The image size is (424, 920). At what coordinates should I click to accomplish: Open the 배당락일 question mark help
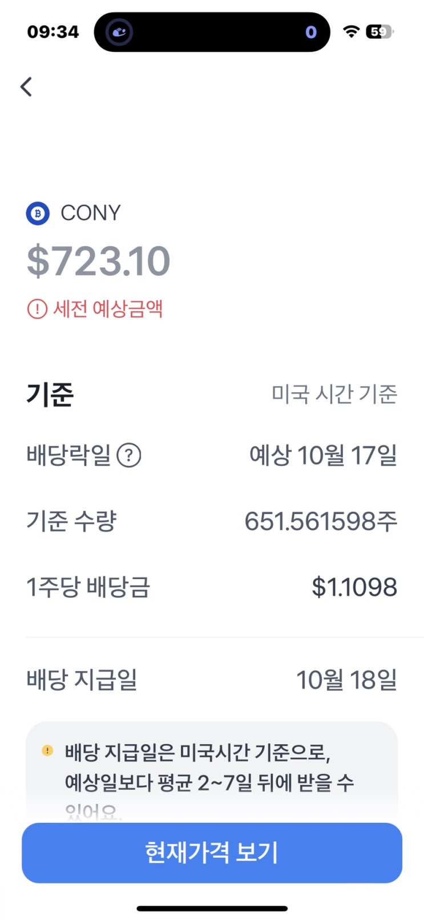[x=129, y=456]
